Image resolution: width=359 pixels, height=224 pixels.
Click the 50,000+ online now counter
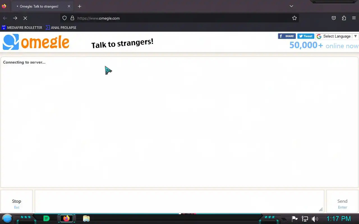(324, 45)
